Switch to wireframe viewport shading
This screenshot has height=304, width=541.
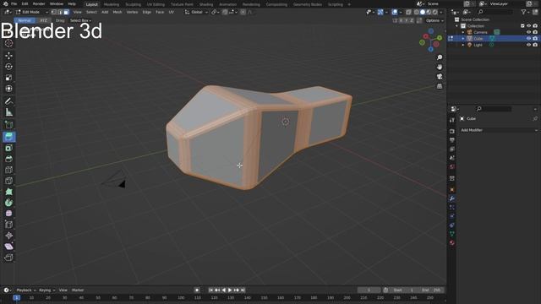(417, 12)
